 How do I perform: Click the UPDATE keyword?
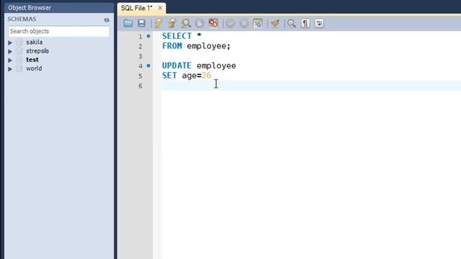176,65
